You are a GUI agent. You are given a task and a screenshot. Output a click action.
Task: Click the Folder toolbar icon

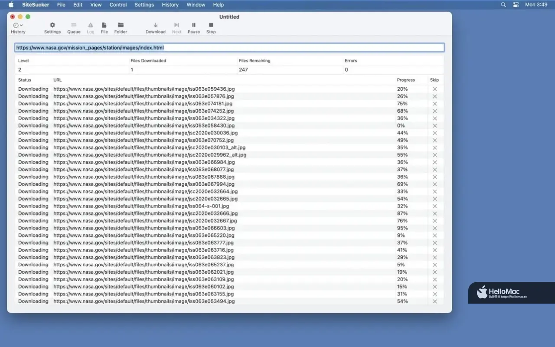(121, 28)
